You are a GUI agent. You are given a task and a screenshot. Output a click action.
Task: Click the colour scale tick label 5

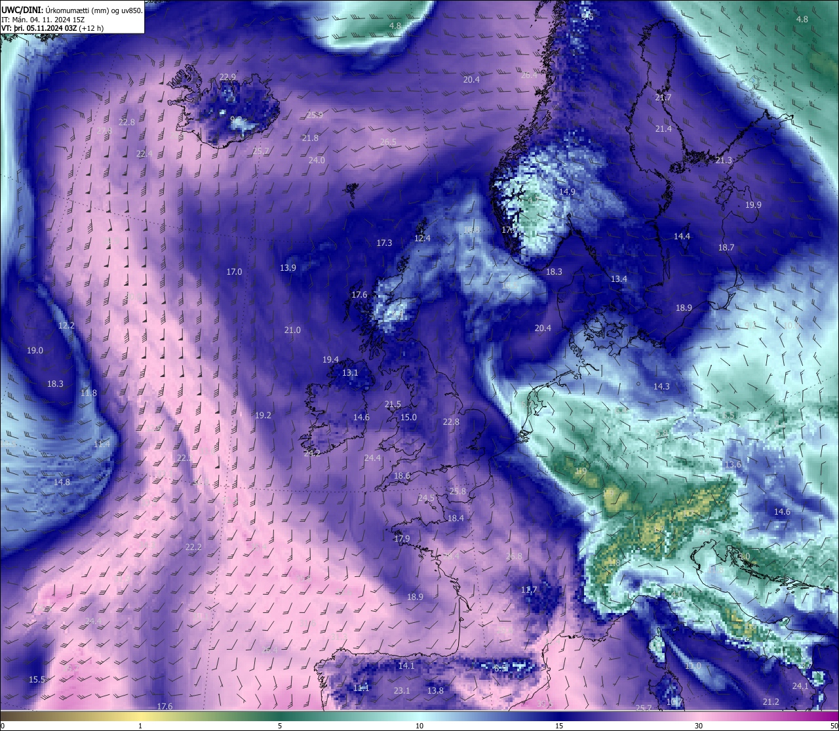pyautogui.click(x=280, y=726)
